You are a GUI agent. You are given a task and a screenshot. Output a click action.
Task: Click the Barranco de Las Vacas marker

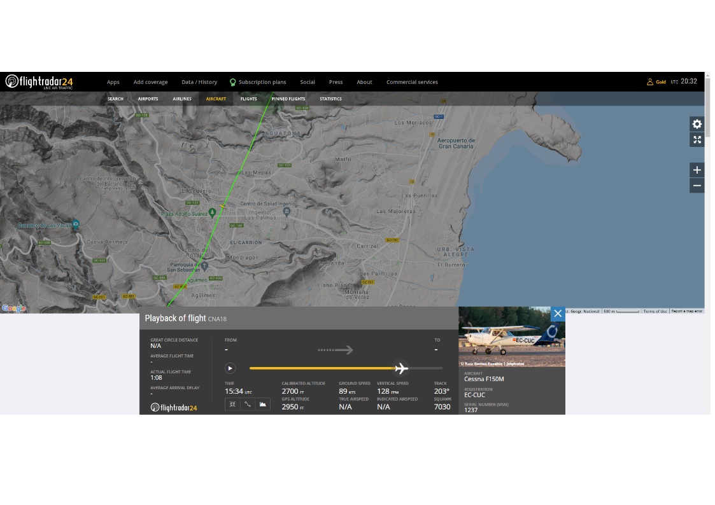(76, 224)
